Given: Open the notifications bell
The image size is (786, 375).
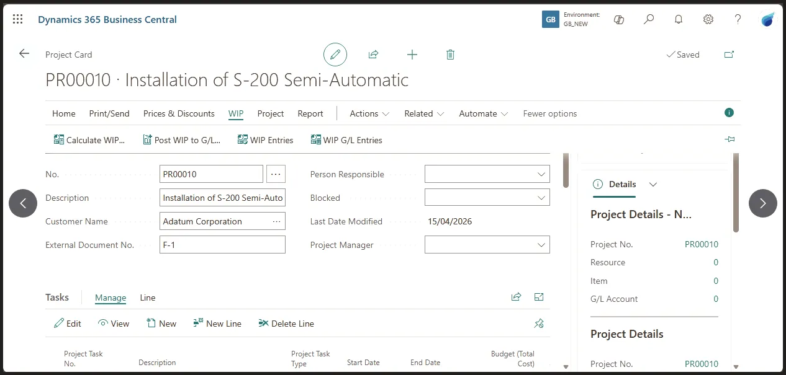Looking at the screenshot, I should [x=679, y=19].
